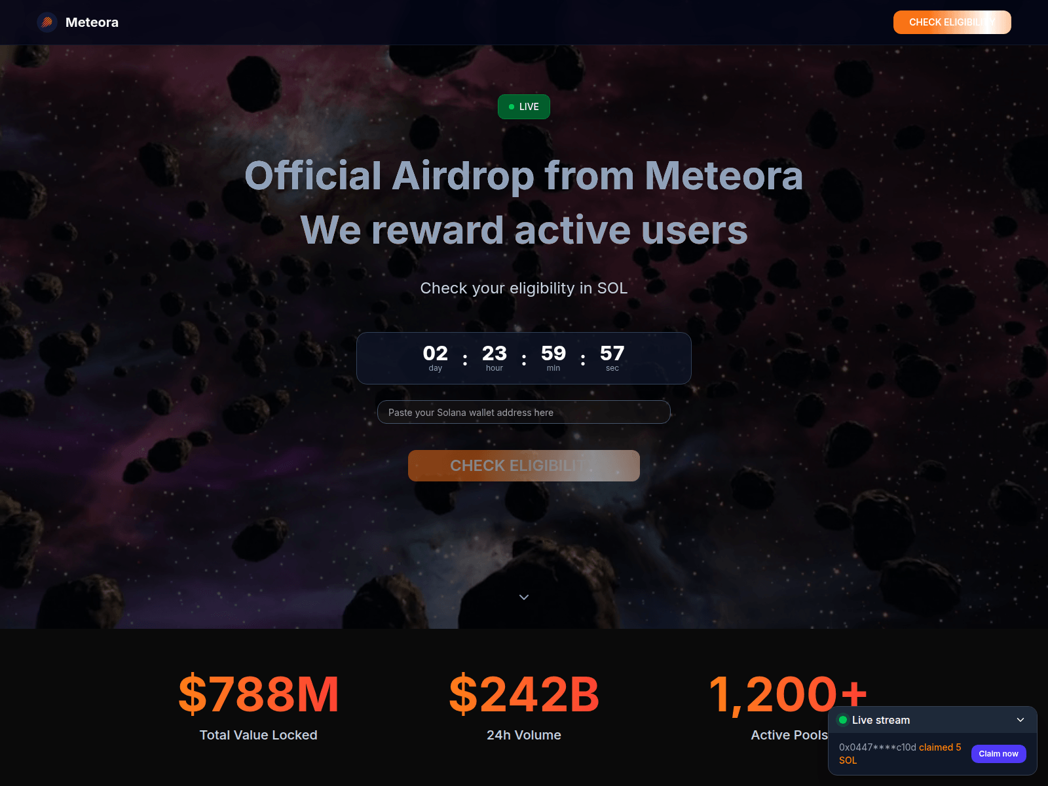Open the Meteora brand name link
Viewport: 1048px width, 786px height.
[92, 22]
